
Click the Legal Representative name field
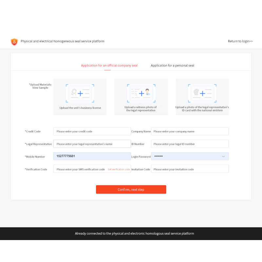(x=92, y=144)
